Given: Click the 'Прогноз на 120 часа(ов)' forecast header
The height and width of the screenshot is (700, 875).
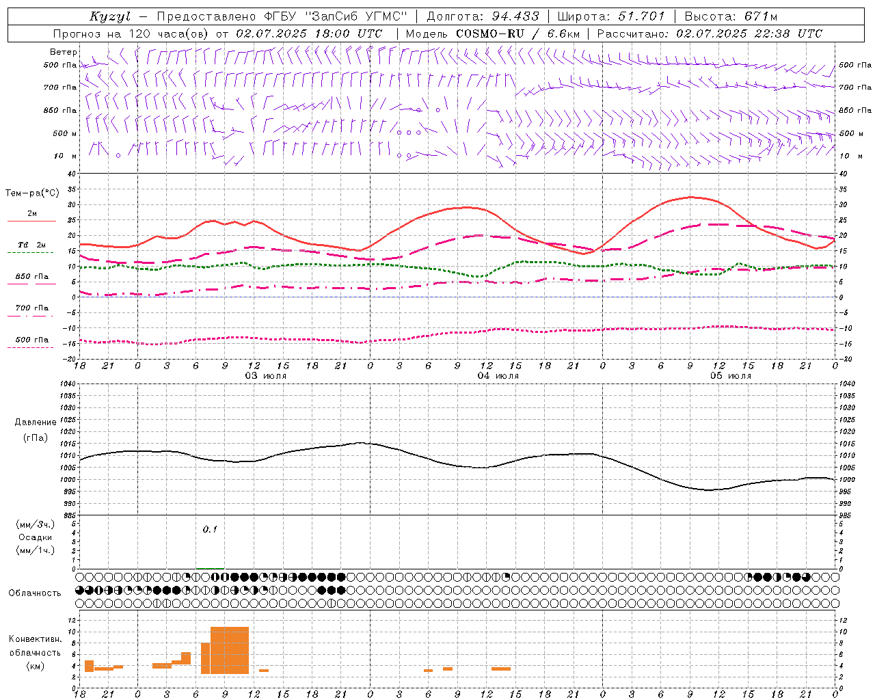Looking at the screenshot, I should click(131, 33).
